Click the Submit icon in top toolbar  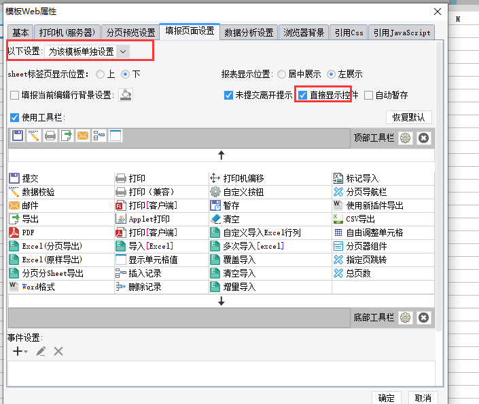(18, 136)
